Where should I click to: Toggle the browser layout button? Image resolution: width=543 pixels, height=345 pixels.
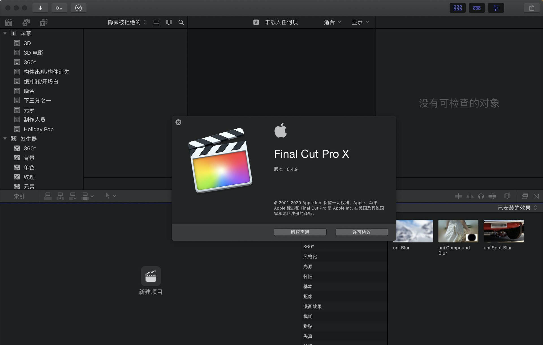[458, 8]
